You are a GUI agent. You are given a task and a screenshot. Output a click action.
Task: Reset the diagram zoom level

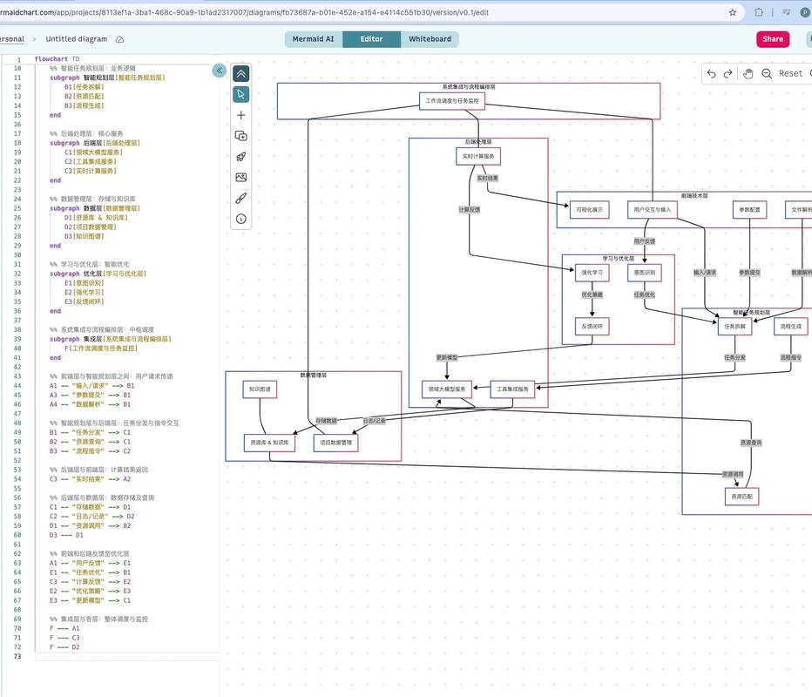[x=790, y=74]
